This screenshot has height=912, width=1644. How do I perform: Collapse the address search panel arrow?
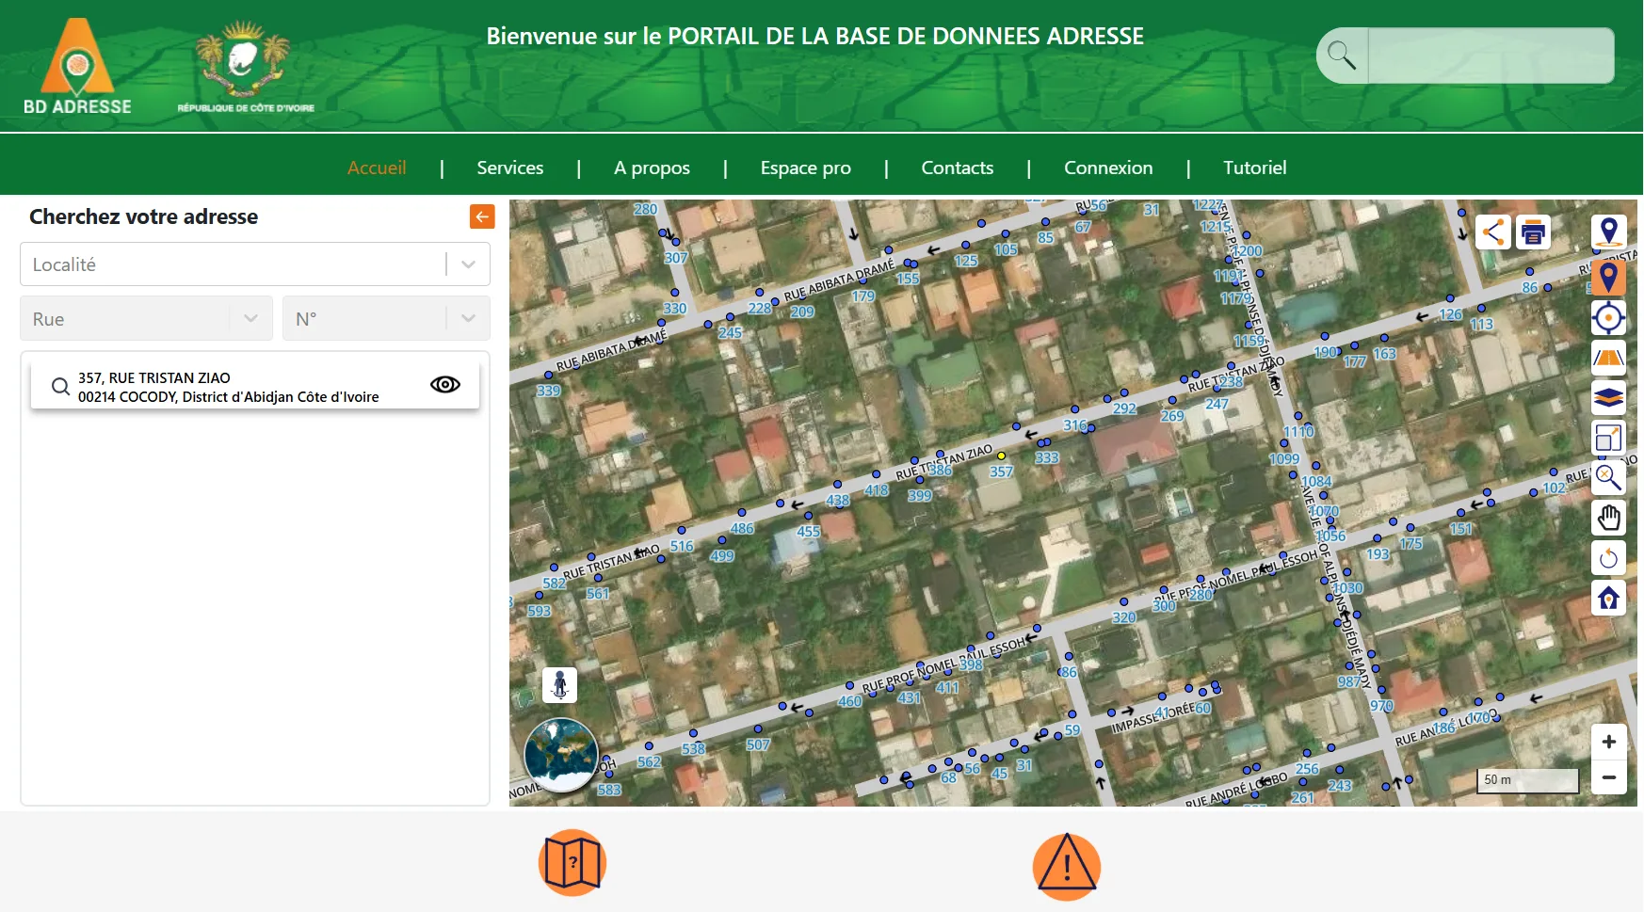[482, 216]
